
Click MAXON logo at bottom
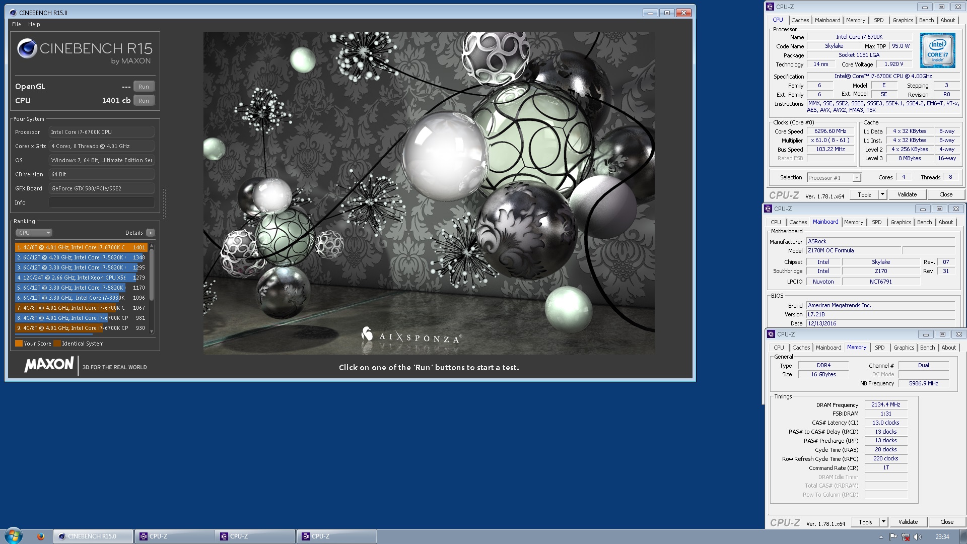click(49, 364)
